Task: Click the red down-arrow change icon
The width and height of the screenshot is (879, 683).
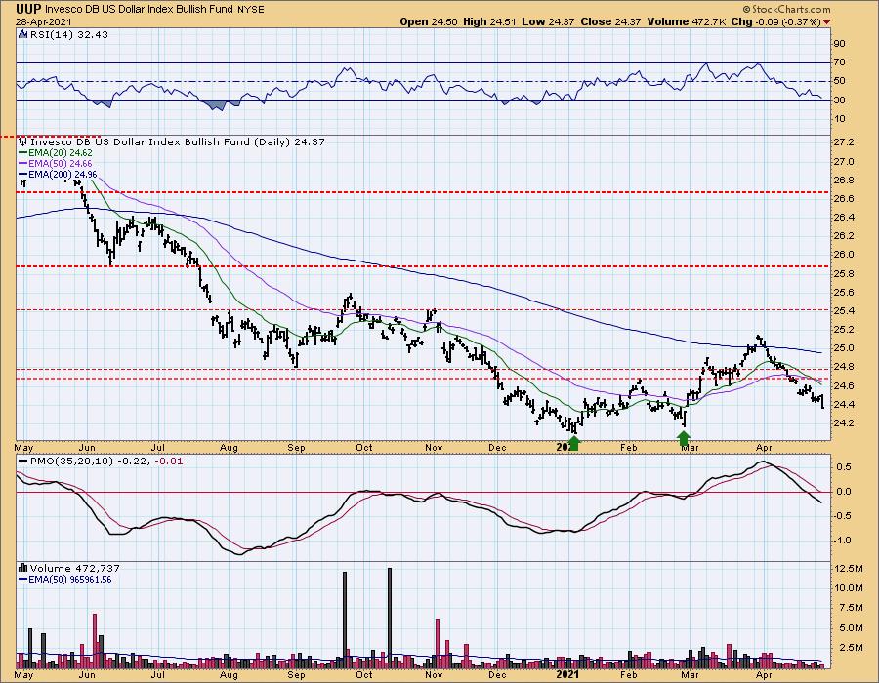Action: [826, 22]
